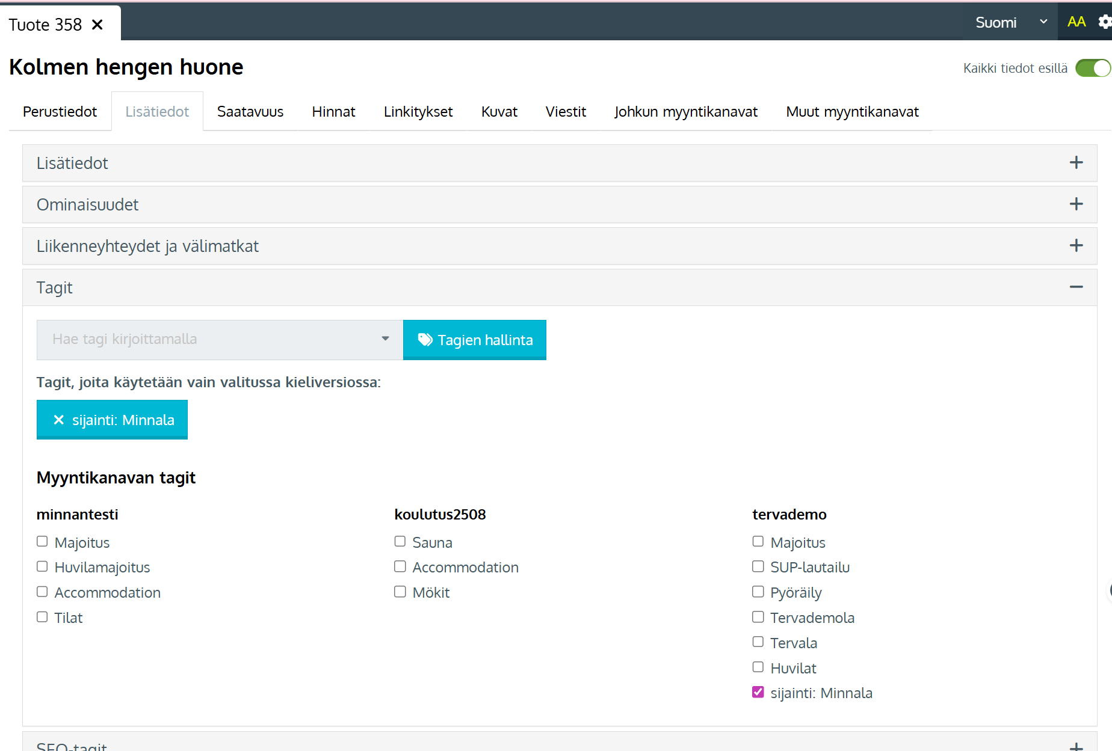Screen dimensions: 1112x751
Task: Switch to Perustiedot tab
Action: tap(60, 112)
